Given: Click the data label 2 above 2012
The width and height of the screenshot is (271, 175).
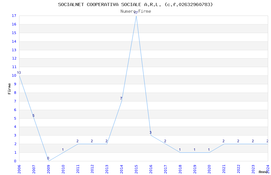Looking at the screenshot, I should click(92, 141).
